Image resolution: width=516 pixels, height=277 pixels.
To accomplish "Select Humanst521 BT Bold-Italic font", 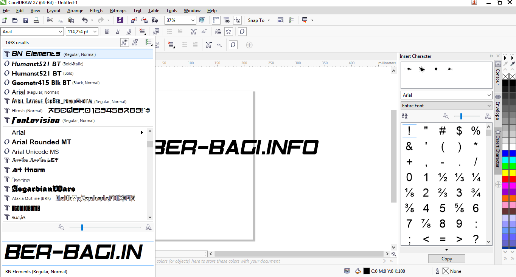I will point(78,64).
